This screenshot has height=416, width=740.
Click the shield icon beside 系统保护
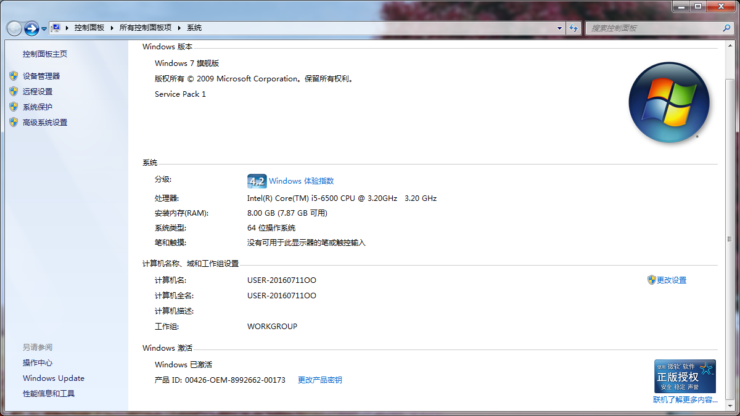point(14,107)
